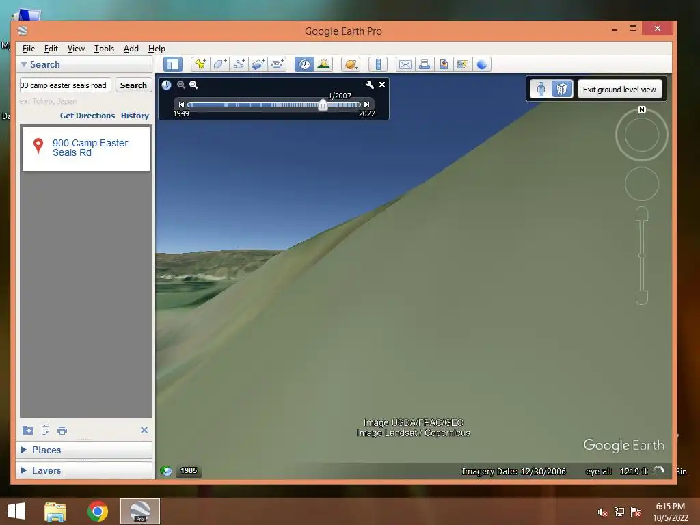Step to next imagery date

tap(366, 105)
